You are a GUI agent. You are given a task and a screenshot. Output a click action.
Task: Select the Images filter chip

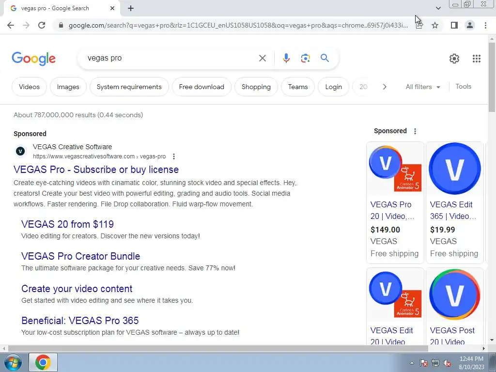click(68, 87)
